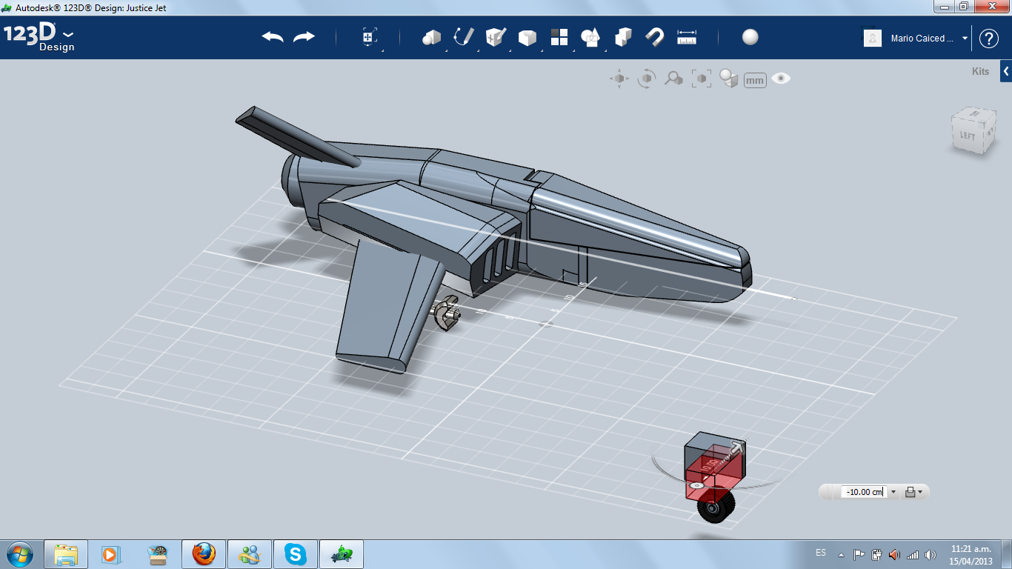Click the ES language indicator

[821, 553]
